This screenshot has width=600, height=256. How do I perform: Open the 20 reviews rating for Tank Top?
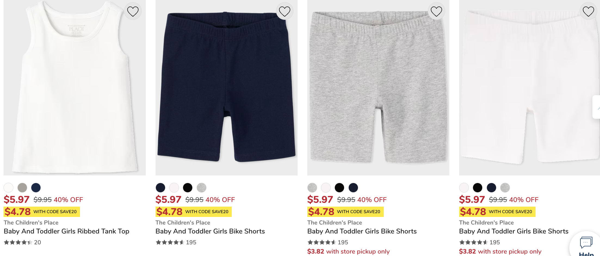coord(22,242)
